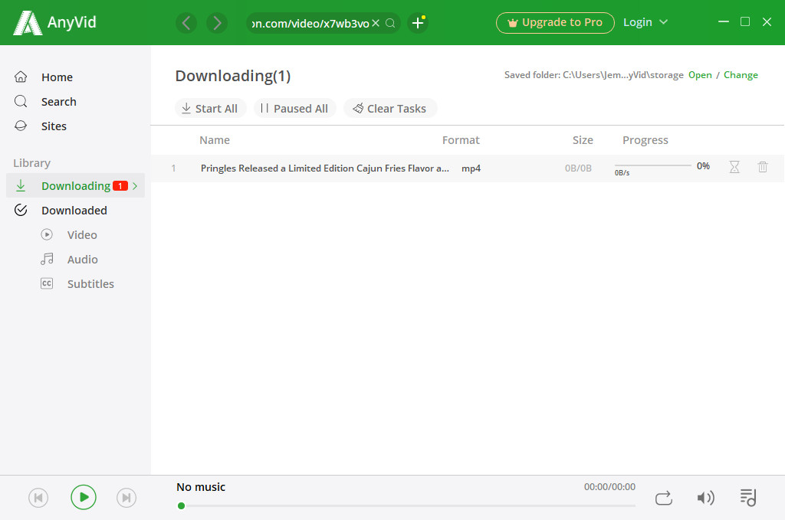Click the Size column header
Viewport: 785px width, 520px height.
point(583,140)
